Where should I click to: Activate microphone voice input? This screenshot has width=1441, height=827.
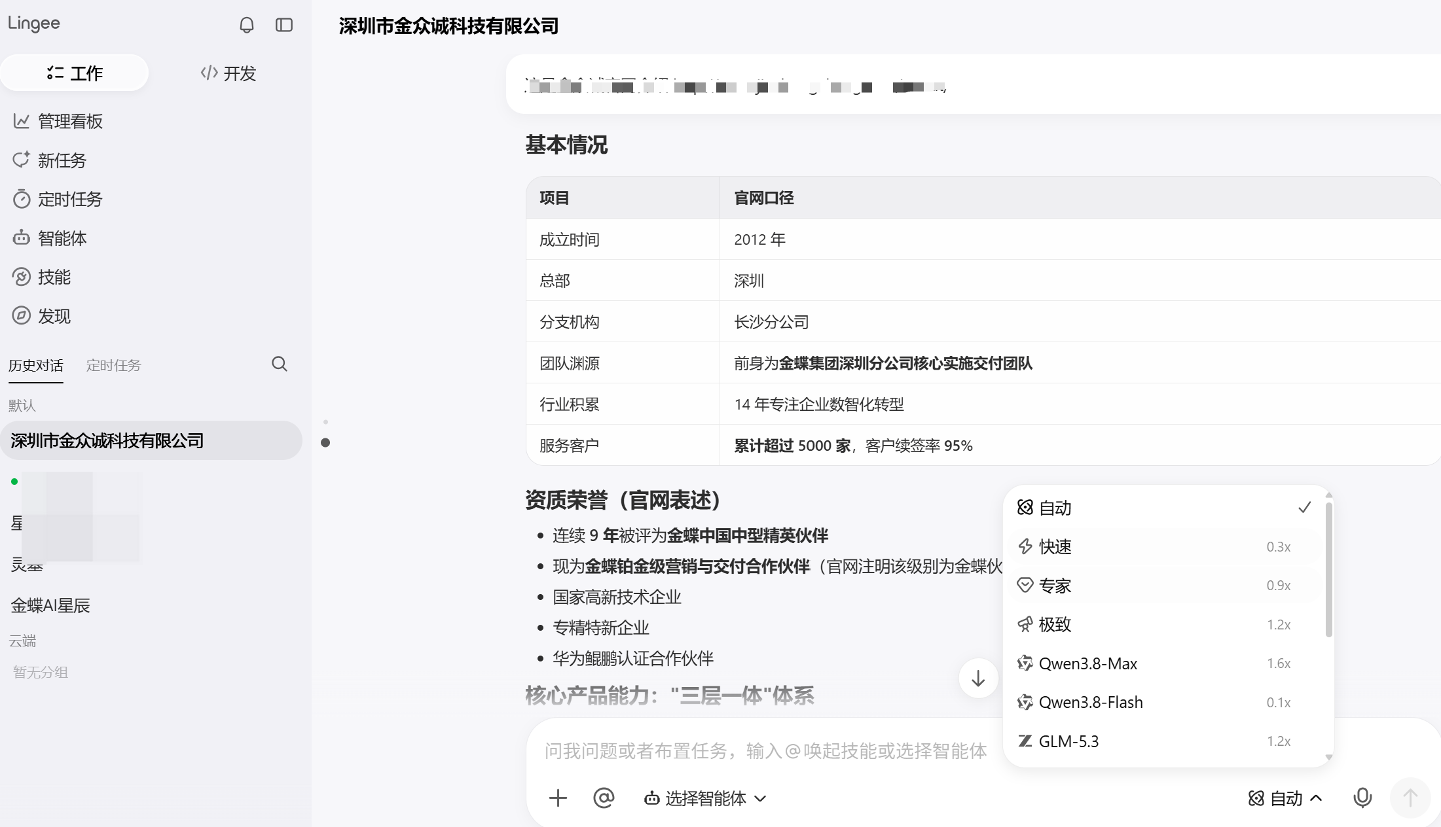[1362, 798]
